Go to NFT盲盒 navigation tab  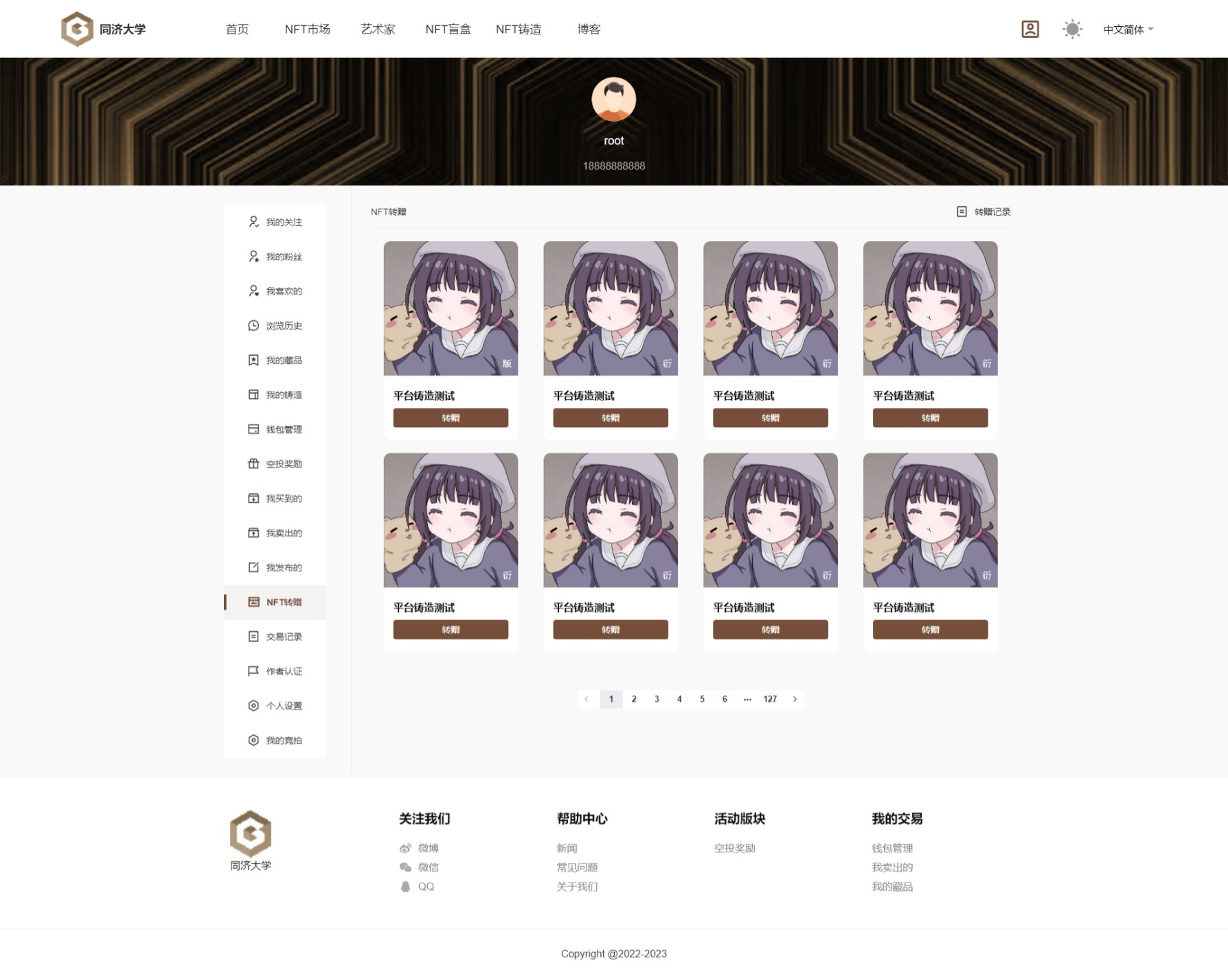tap(448, 29)
